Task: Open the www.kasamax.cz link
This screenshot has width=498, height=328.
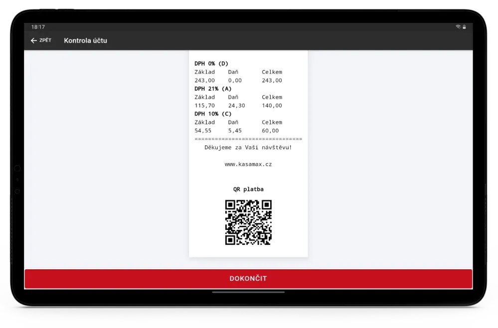Action: (248, 164)
